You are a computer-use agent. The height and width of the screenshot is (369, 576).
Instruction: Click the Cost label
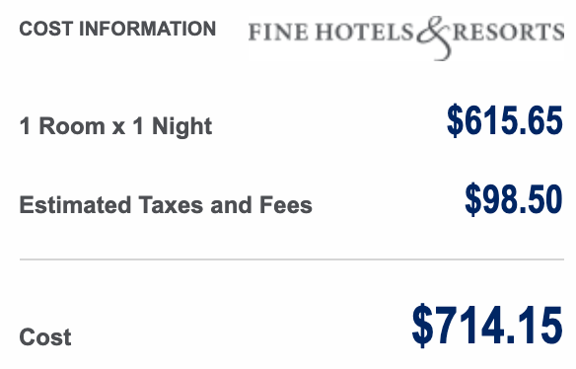coord(45,337)
